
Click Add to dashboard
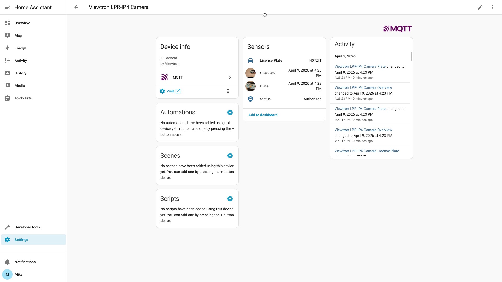263,115
